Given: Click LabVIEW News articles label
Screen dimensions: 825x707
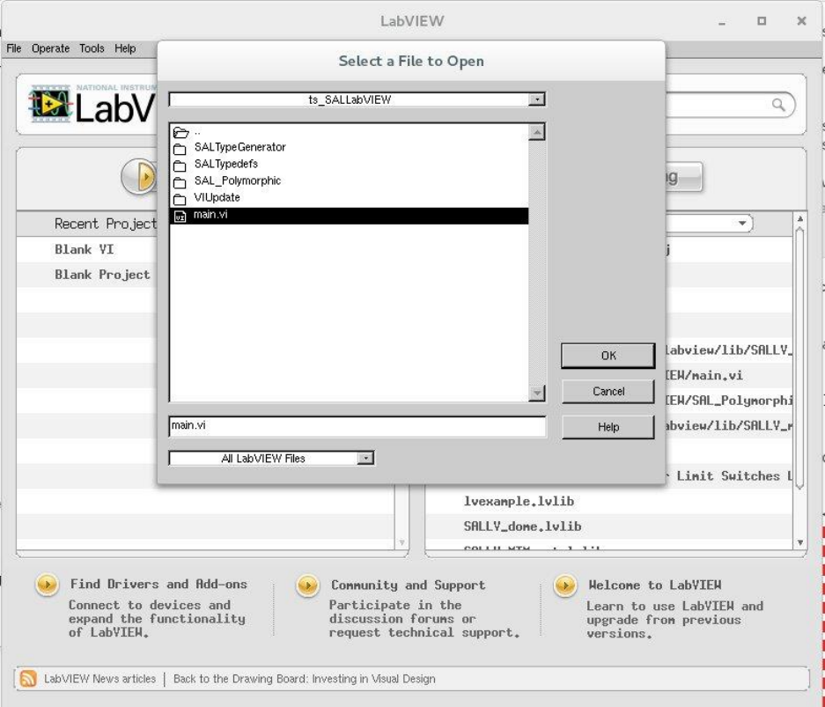Looking at the screenshot, I should tap(100, 679).
